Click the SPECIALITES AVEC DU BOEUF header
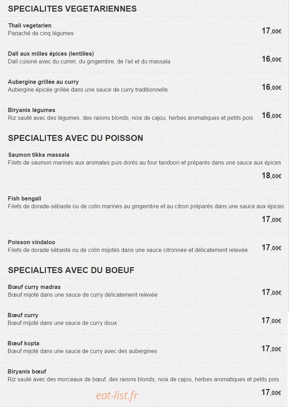Screen dimensions: 289x407 pos(71,270)
